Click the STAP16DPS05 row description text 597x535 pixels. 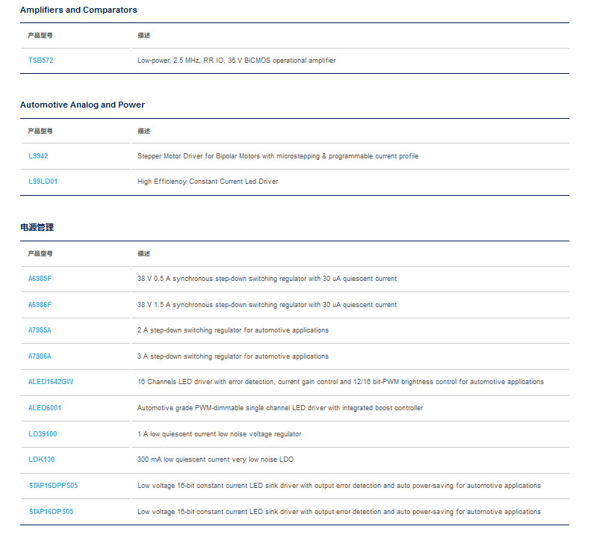339,511
